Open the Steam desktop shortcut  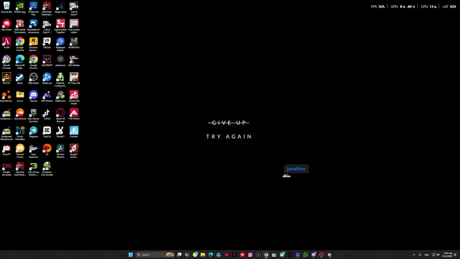pyautogui.click(x=20, y=79)
